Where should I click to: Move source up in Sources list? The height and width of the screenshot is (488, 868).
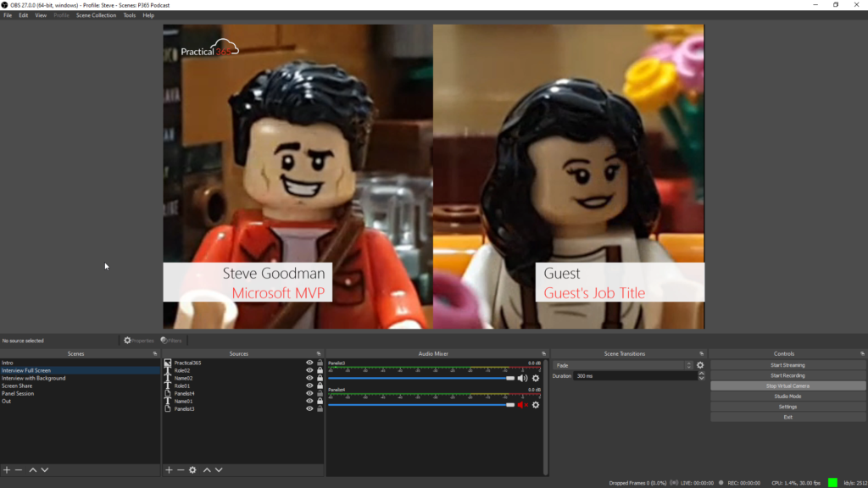[x=207, y=469]
